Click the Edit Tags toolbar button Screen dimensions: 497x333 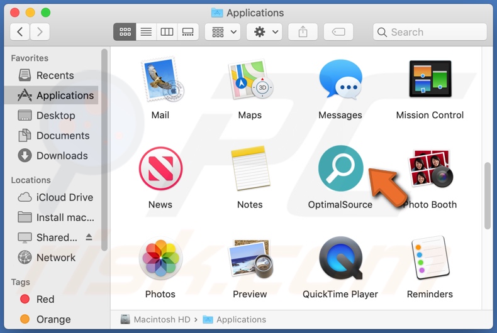(x=338, y=31)
